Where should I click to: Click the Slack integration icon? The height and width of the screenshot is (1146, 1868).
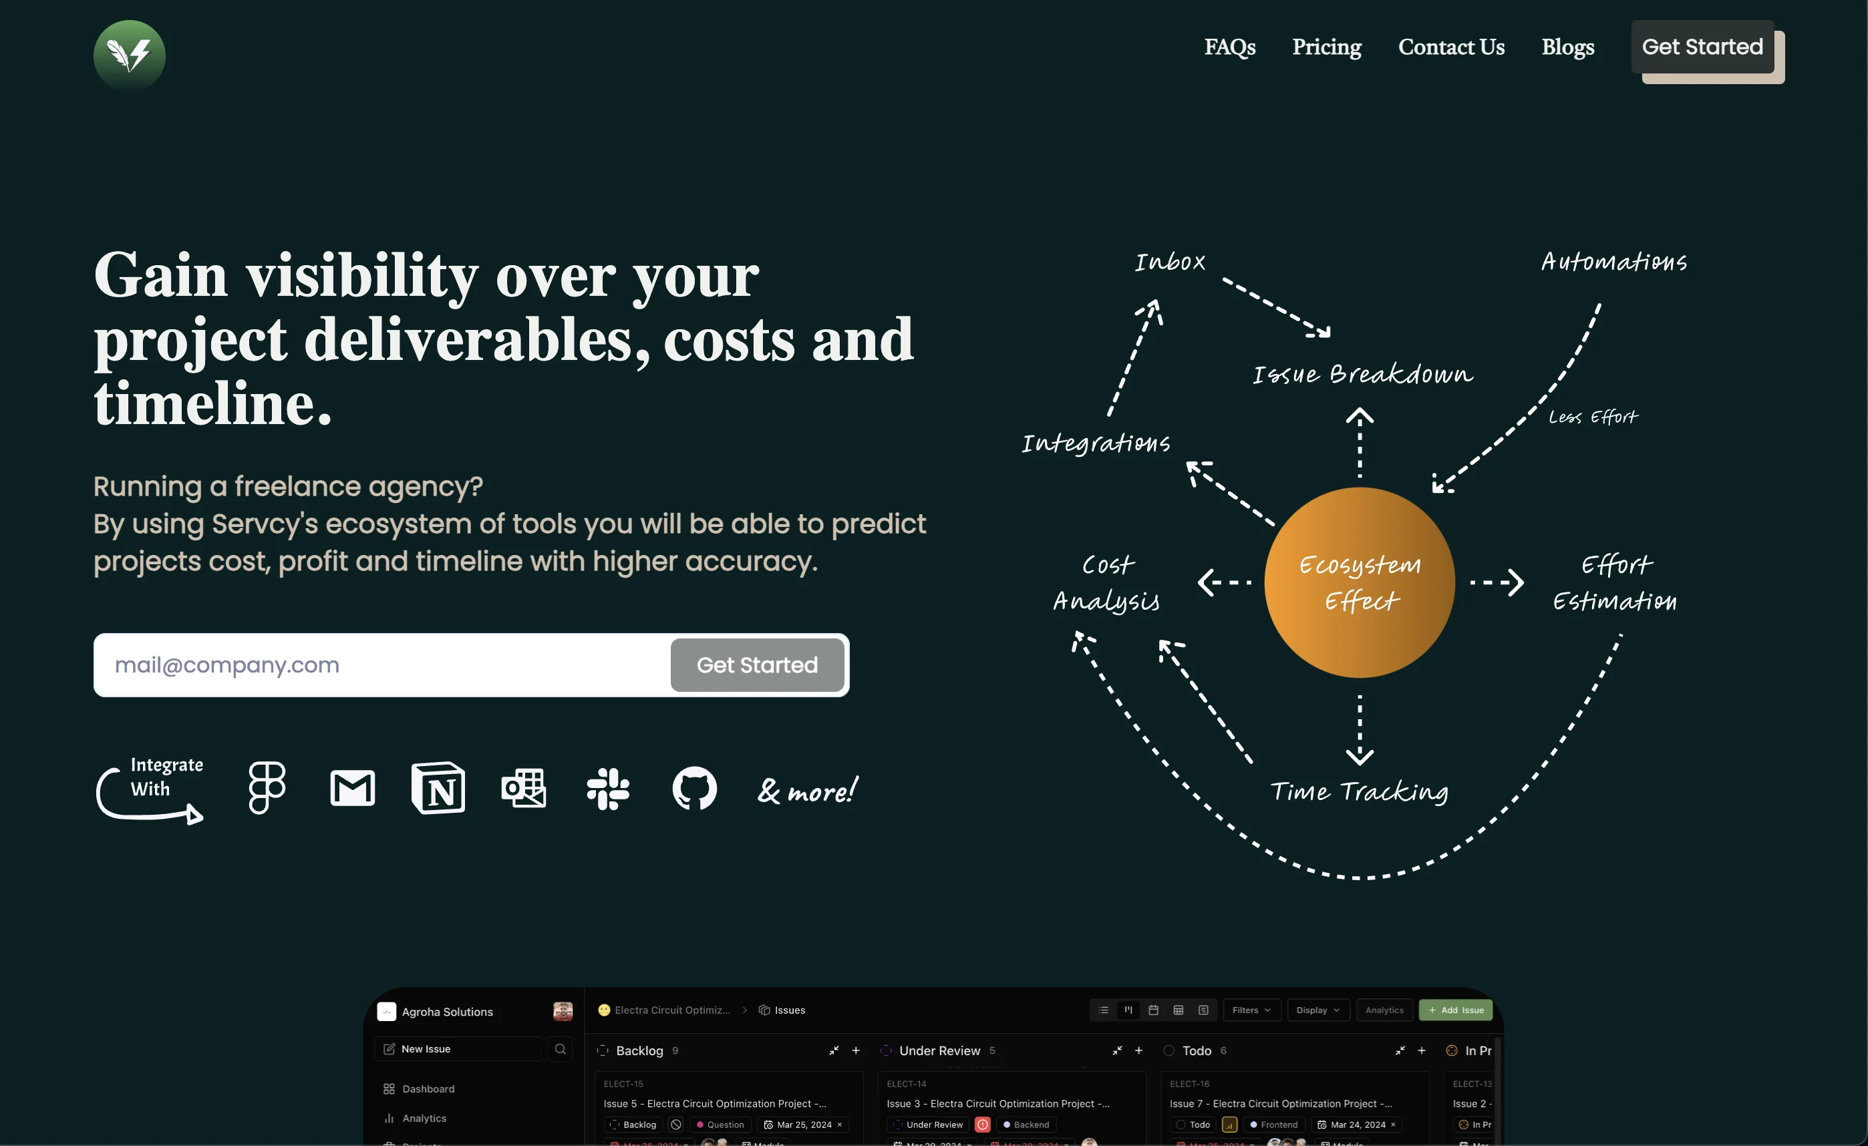tap(608, 788)
